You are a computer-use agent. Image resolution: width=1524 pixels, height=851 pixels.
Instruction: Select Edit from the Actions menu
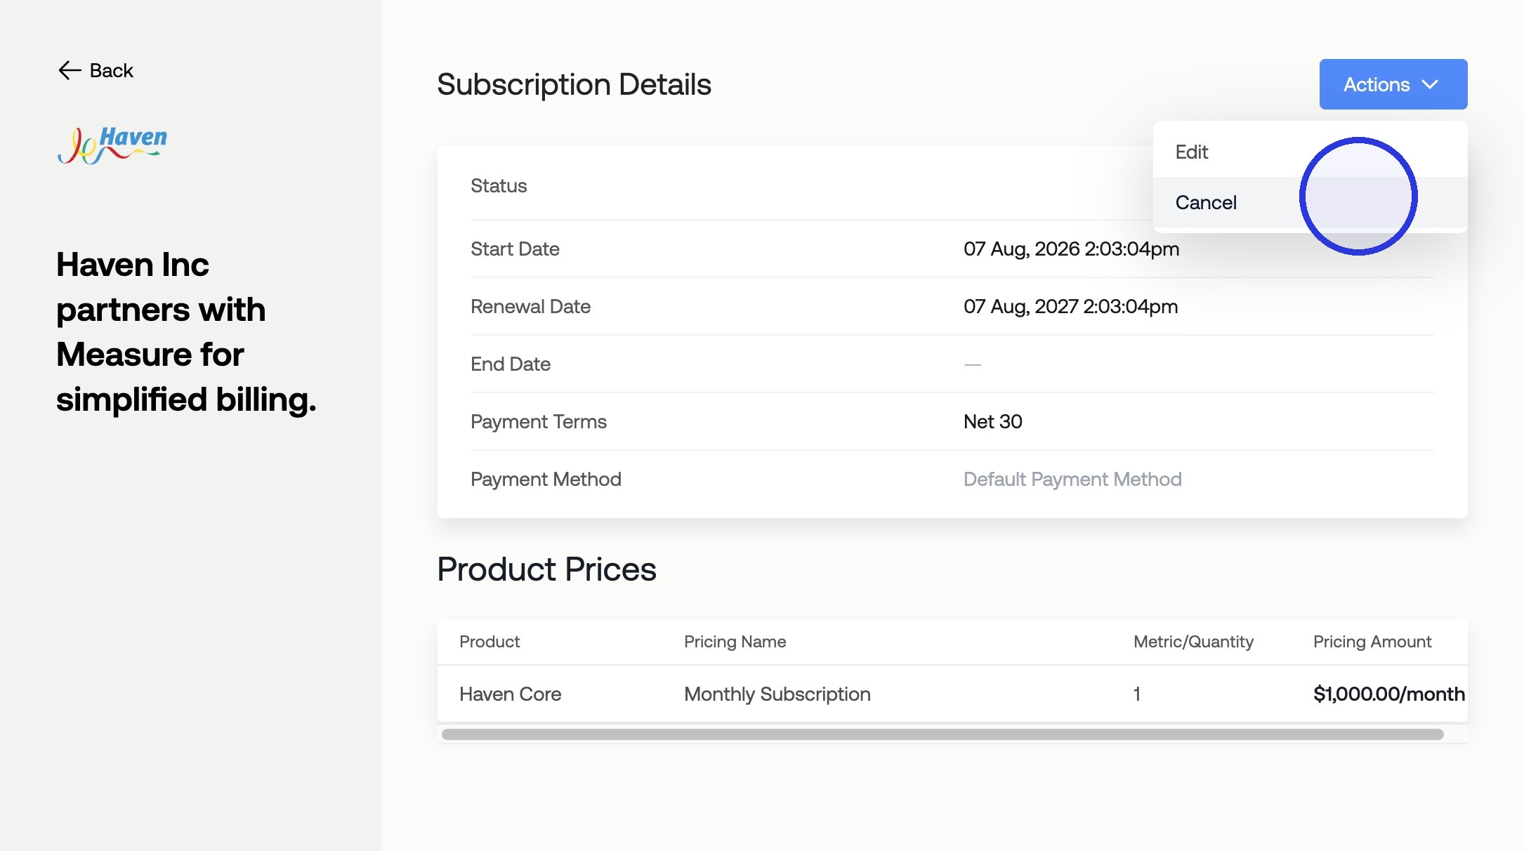coord(1310,152)
